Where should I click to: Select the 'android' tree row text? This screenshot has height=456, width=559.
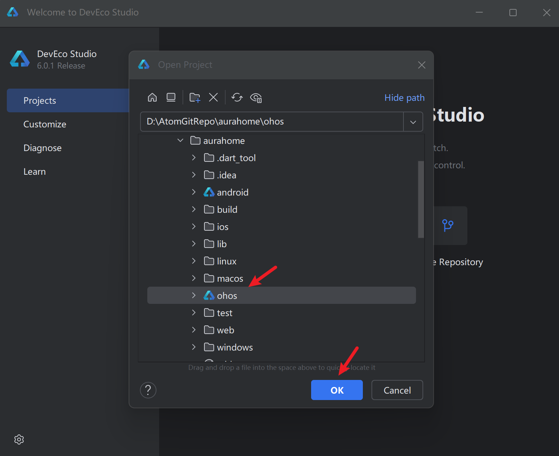[x=233, y=192]
